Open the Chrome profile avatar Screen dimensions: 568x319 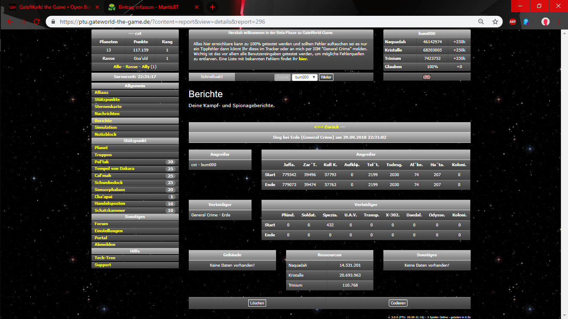click(x=545, y=22)
